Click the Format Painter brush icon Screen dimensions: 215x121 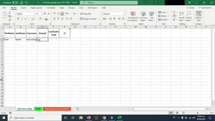10,20
